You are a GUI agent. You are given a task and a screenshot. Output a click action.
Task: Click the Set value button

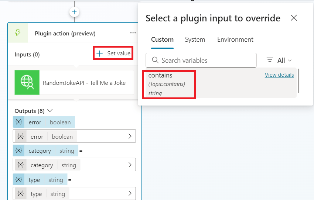click(113, 54)
